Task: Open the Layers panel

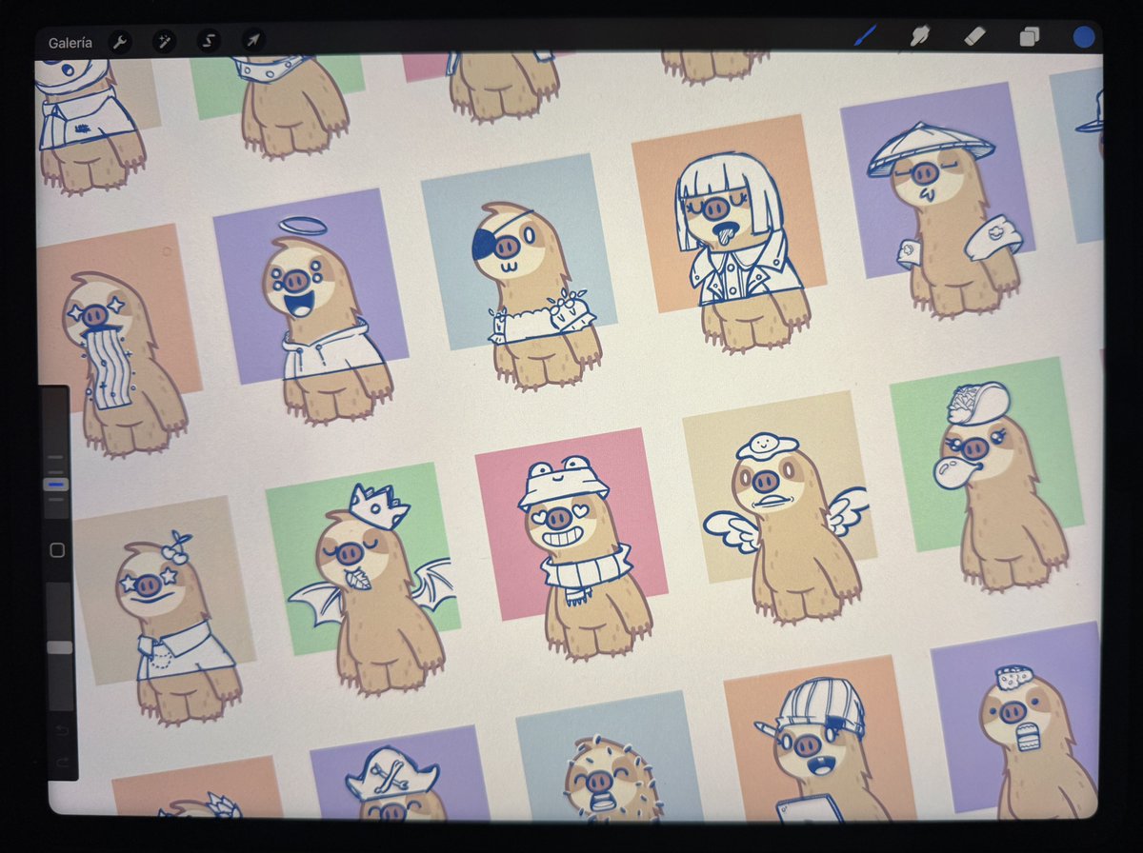Action: pos(1029,37)
